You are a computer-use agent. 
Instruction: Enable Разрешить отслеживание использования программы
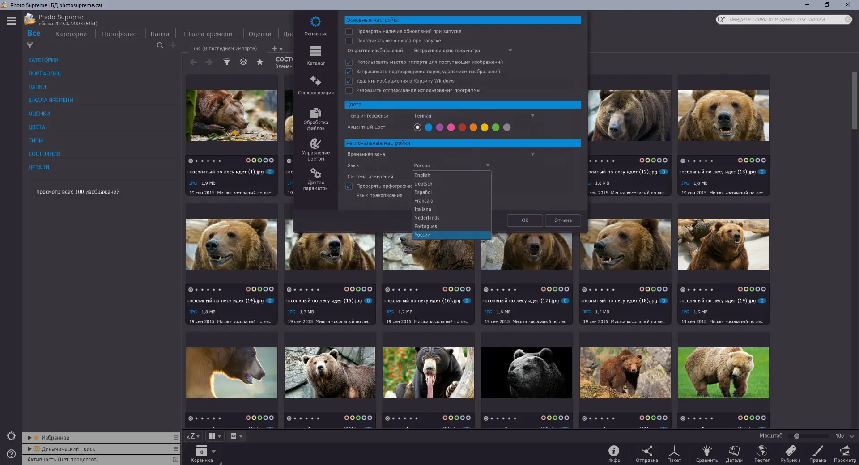(349, 90)
